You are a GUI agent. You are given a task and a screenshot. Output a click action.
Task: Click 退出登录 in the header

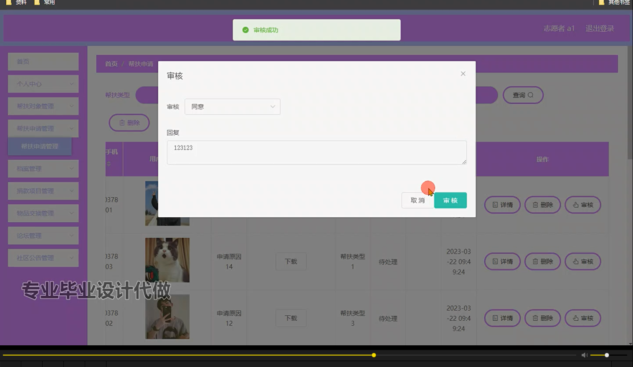point(600,28)
